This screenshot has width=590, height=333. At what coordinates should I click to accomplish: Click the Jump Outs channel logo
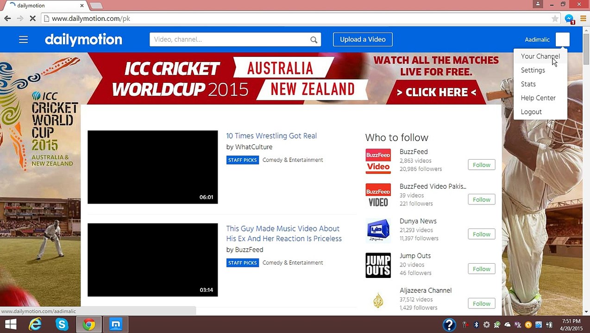tap(378, 265)
